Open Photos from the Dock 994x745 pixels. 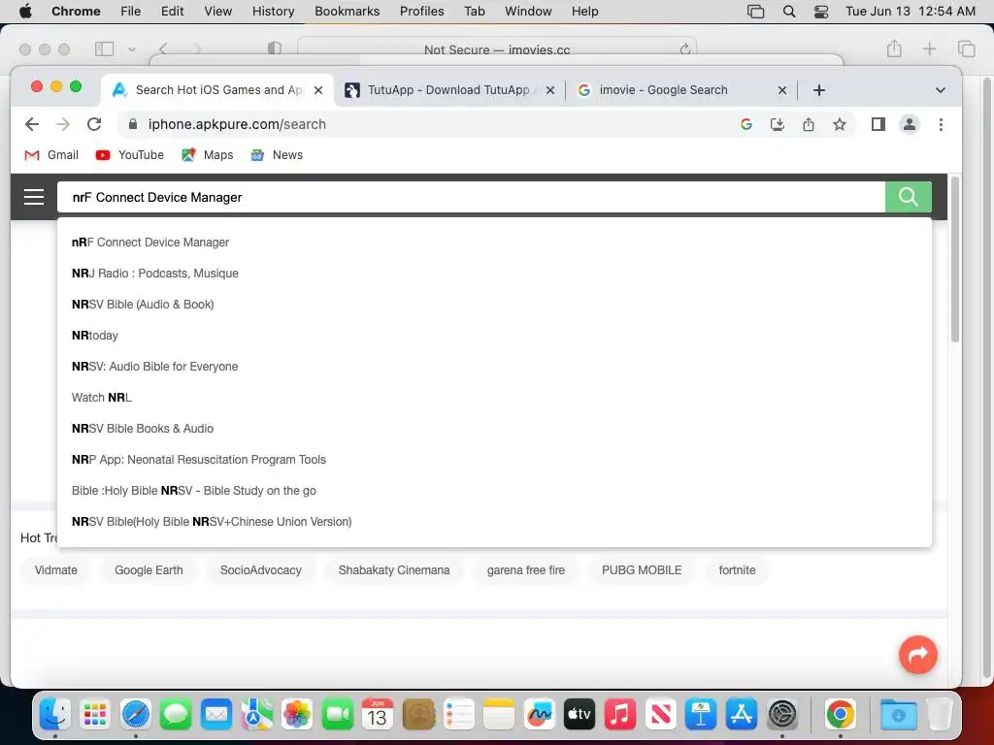[297, 715]
